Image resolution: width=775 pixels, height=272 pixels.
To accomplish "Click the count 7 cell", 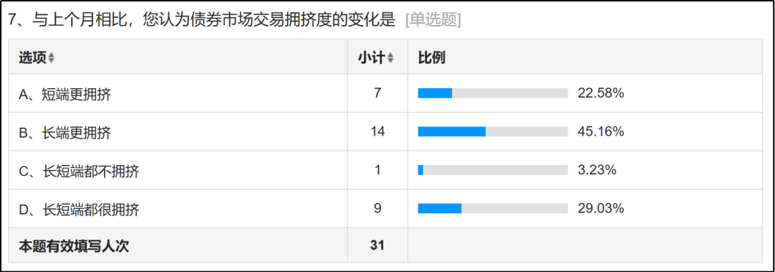I will 377,93.
